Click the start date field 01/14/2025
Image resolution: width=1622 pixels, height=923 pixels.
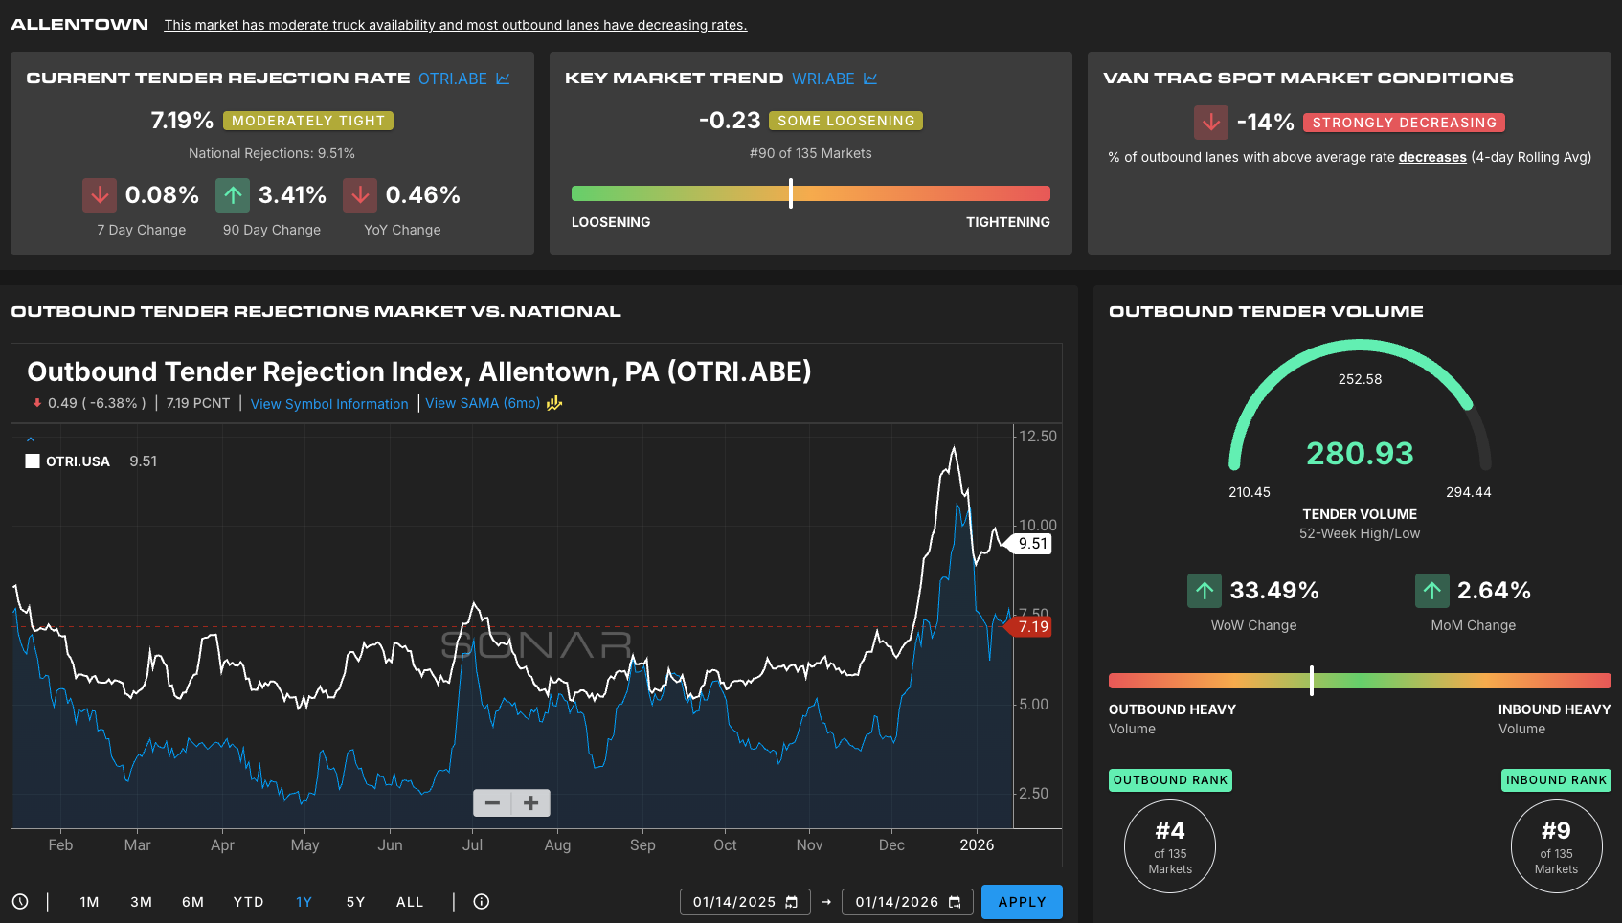(x=733, y=902)
